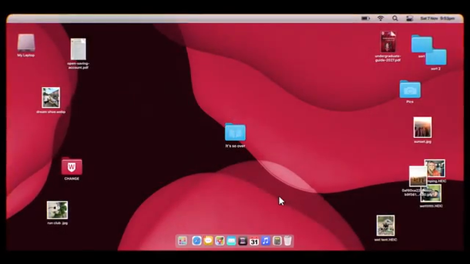470x264 pixels.
Task: Select the sunset.jpg image
Action: pyautogui.click(x=422, y=127)
